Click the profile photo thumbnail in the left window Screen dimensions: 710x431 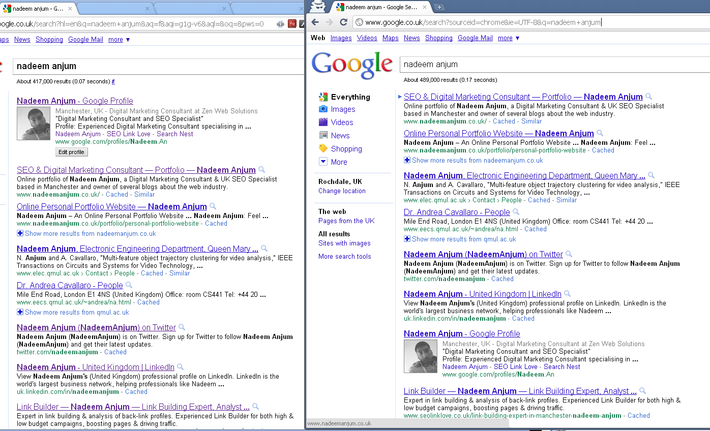tap(34, 124)
